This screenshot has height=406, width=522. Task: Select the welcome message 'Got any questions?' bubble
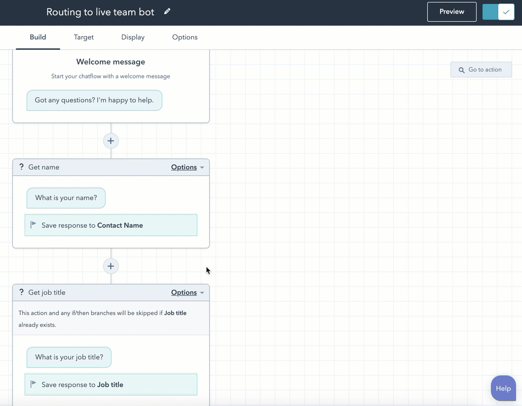tap(94, 100)
